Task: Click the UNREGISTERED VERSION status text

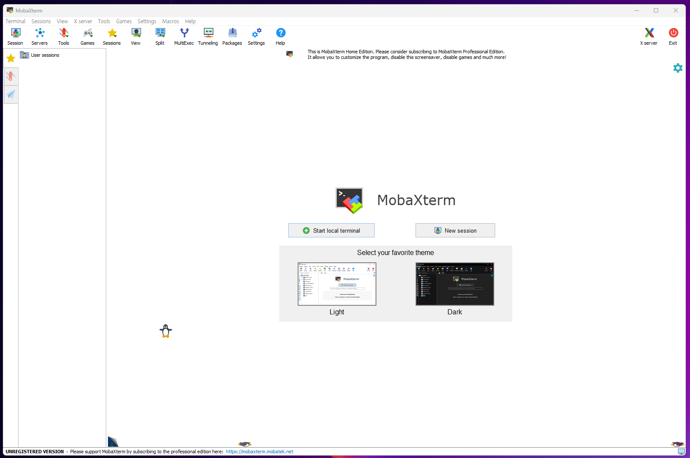Action: pos(35,452)
